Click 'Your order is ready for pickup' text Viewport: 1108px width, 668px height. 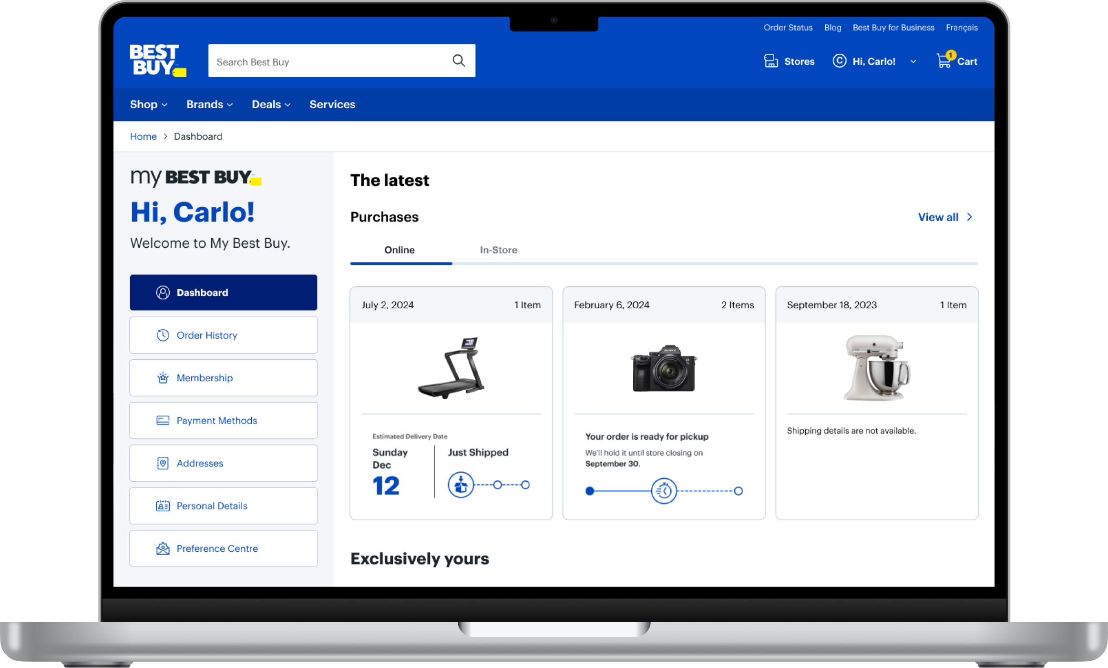coord(646,436)
